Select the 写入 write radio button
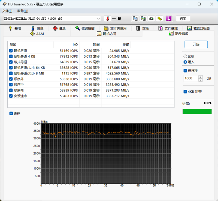The image size is (218, 201). tap(185, 62)
